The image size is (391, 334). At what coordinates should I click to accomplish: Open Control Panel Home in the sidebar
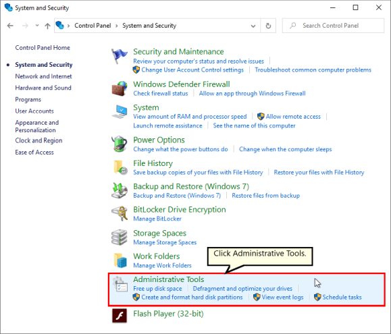click(x=43, y=48)
